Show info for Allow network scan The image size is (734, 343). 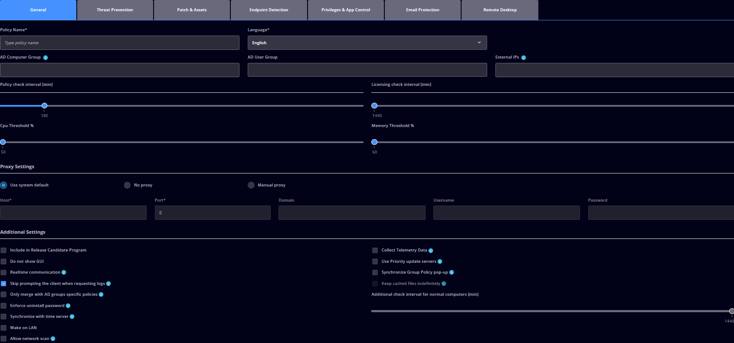[x=53, y=339]
